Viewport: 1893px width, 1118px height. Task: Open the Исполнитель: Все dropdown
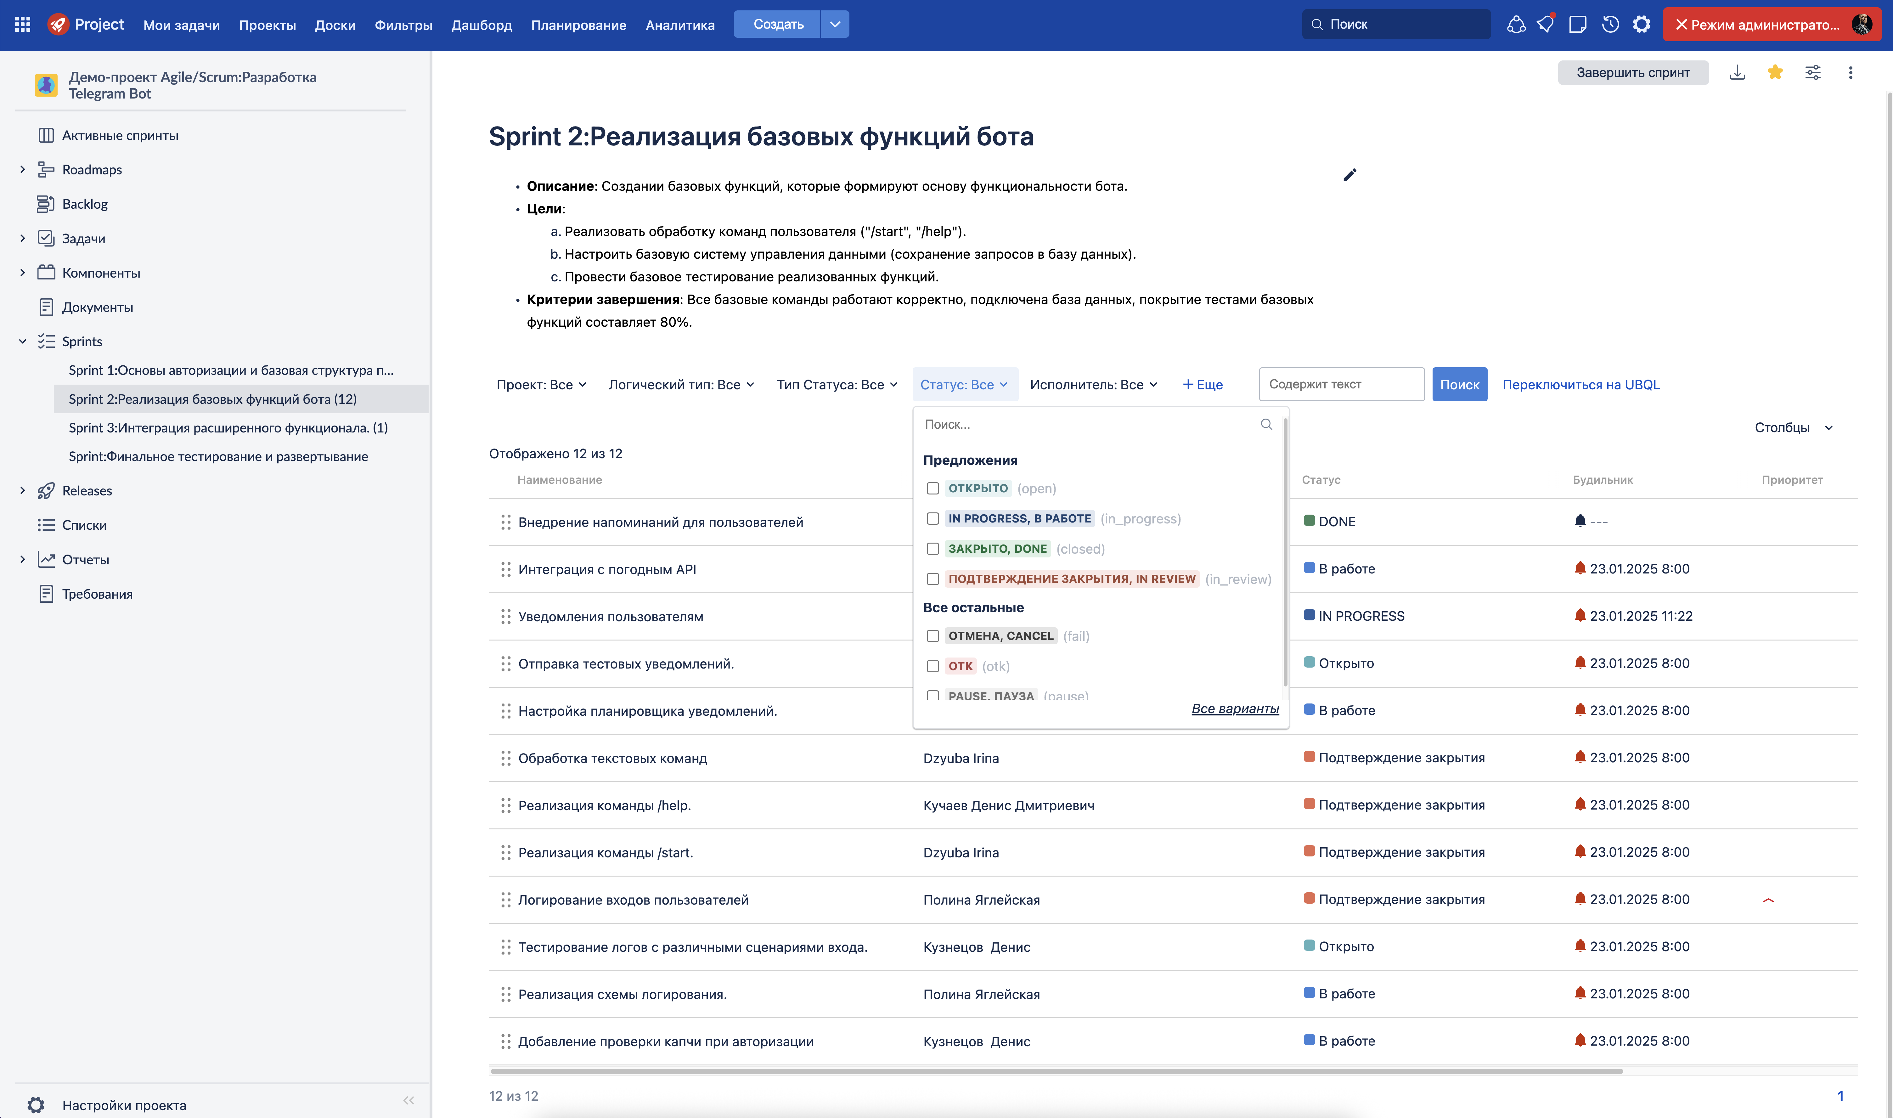1093,384
